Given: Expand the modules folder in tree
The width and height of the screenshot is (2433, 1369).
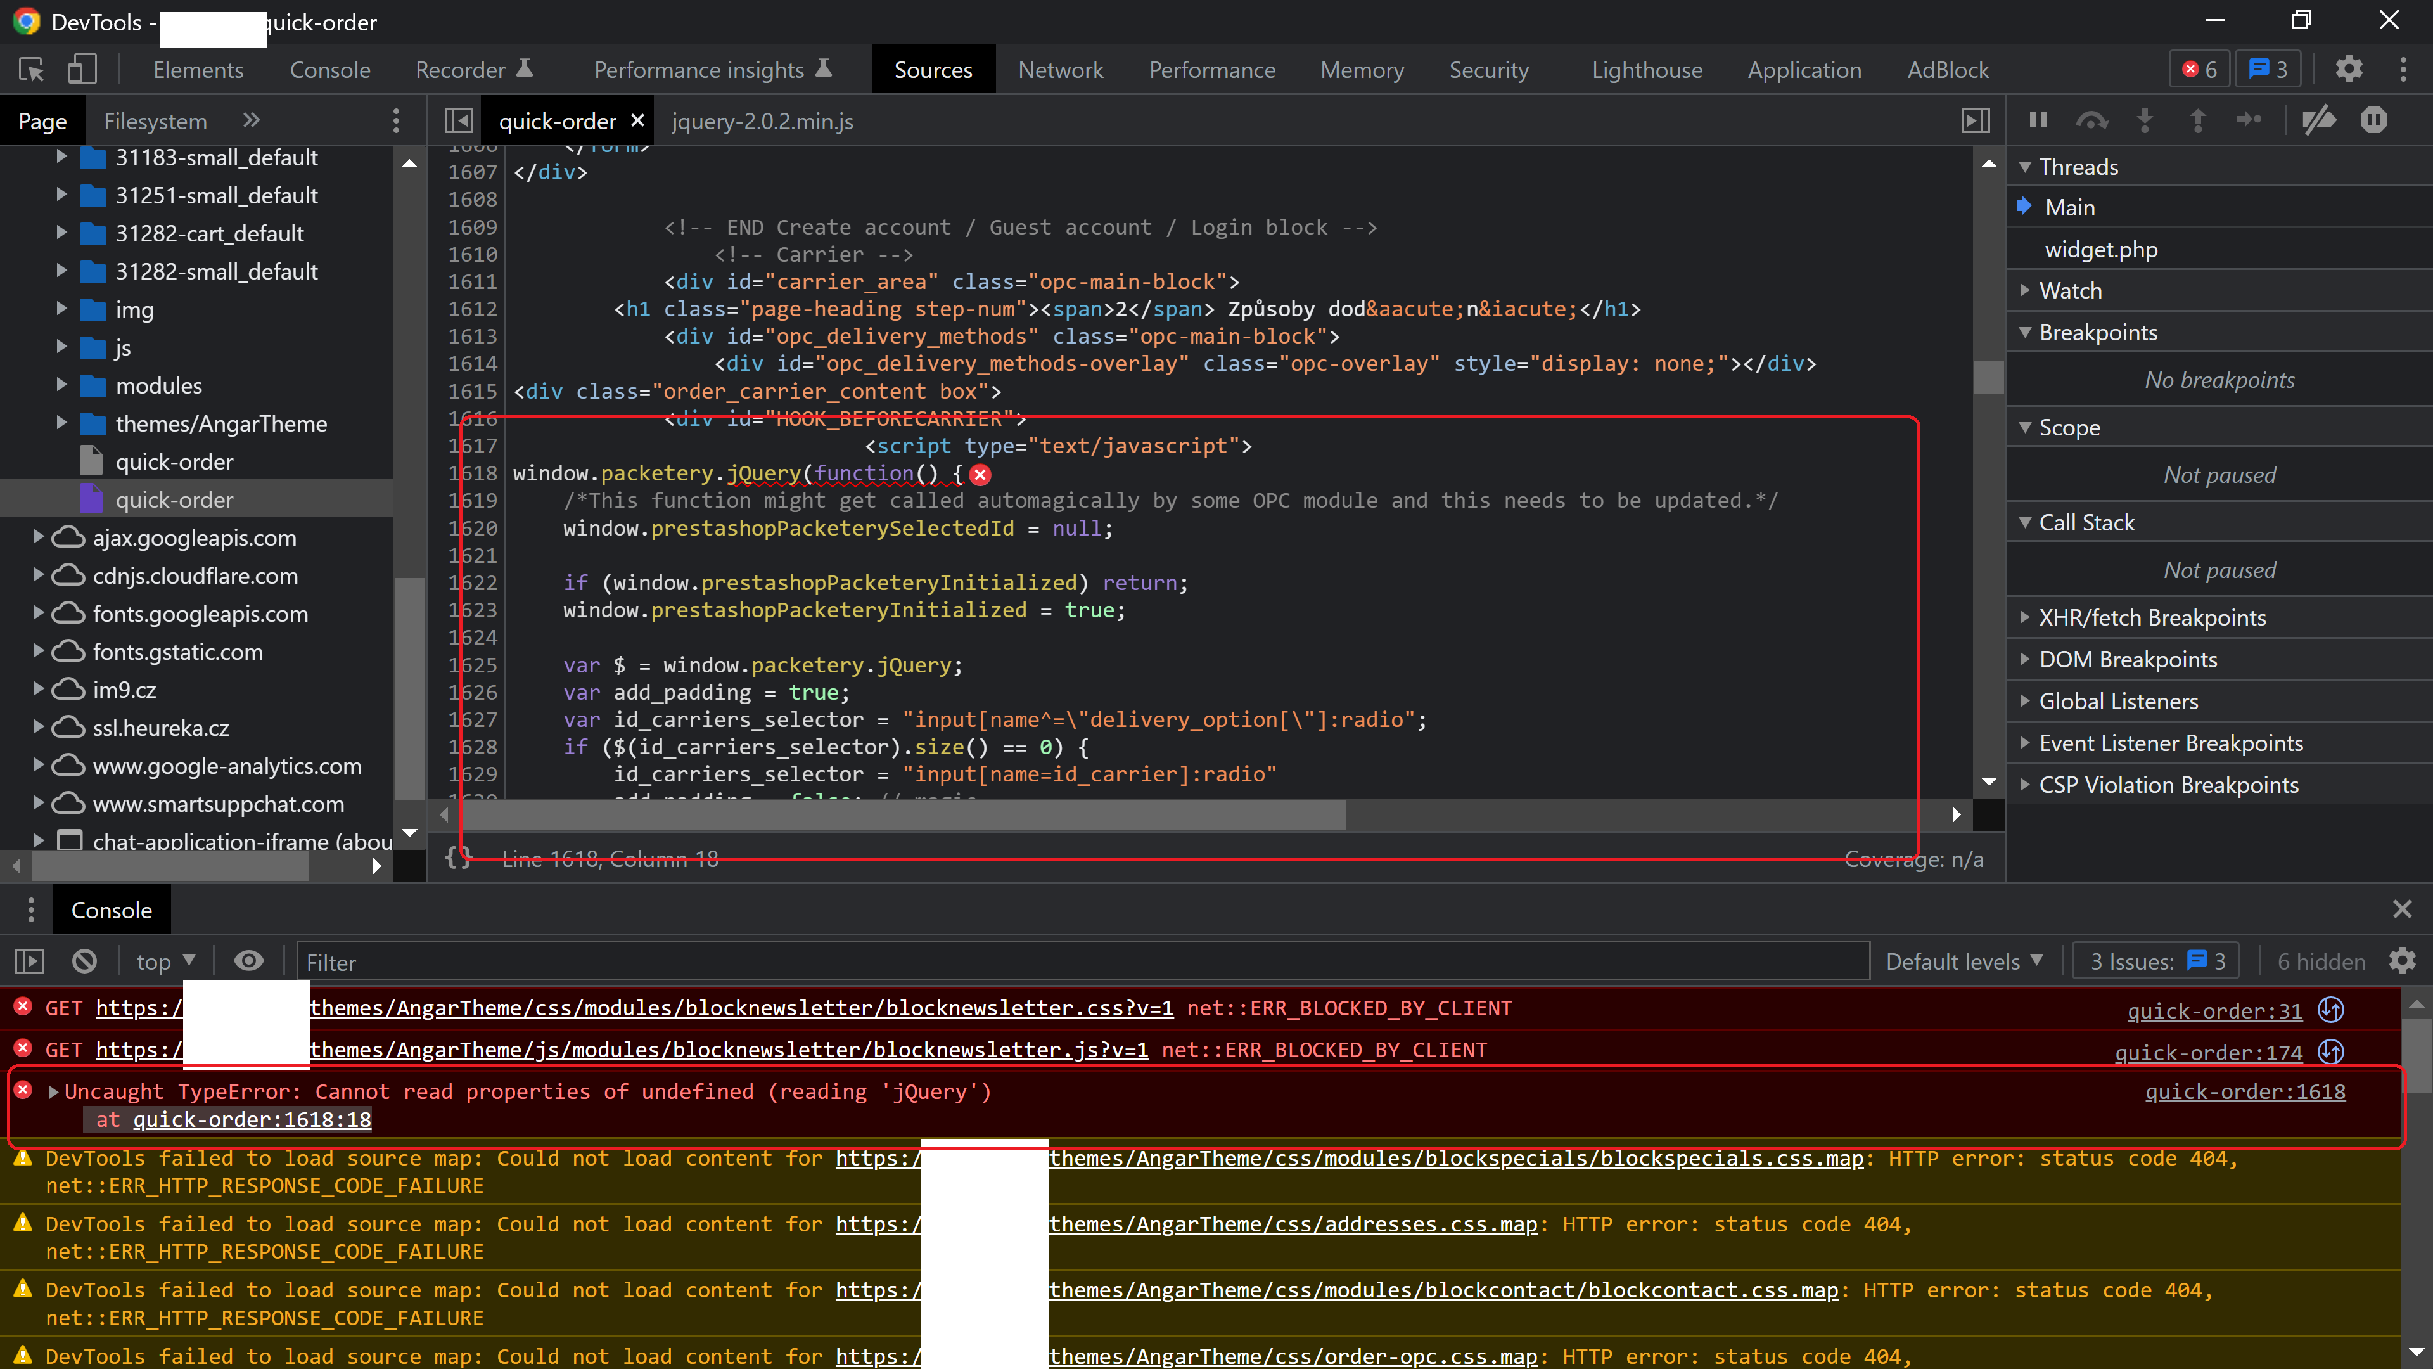Looking at the screenshot, I should 62,385.
